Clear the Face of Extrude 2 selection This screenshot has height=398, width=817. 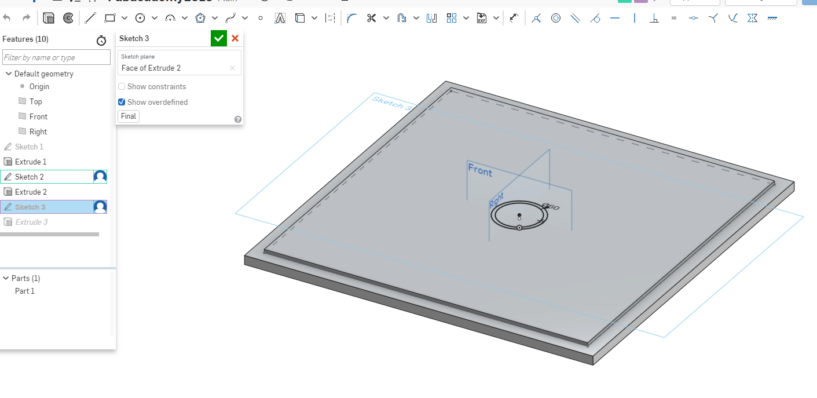pos(232,68)
